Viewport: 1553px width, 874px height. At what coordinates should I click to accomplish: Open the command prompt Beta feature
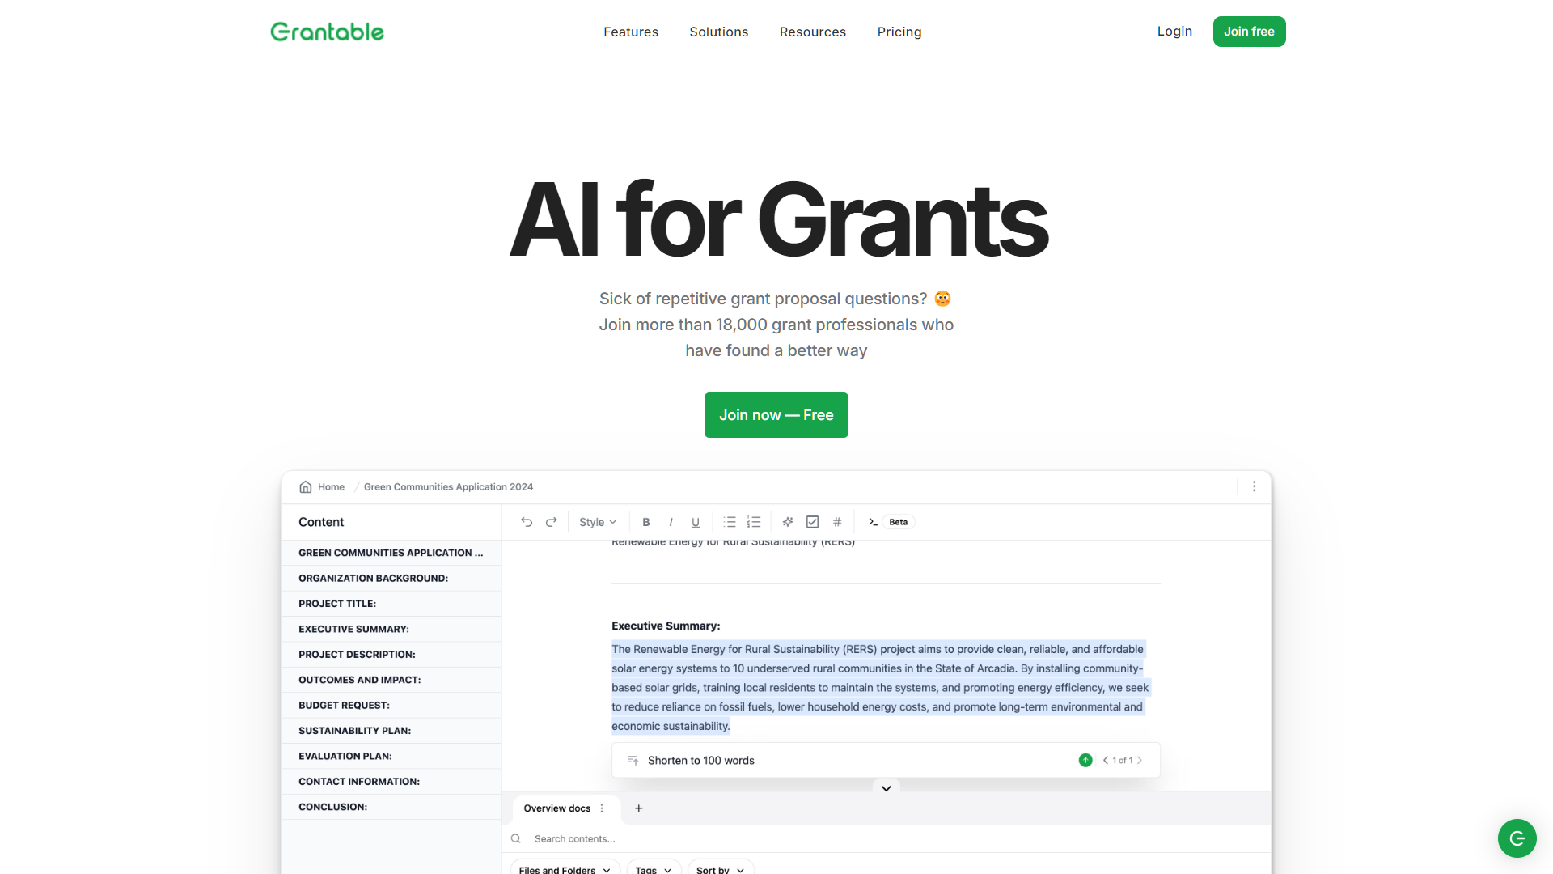point(887,522)
